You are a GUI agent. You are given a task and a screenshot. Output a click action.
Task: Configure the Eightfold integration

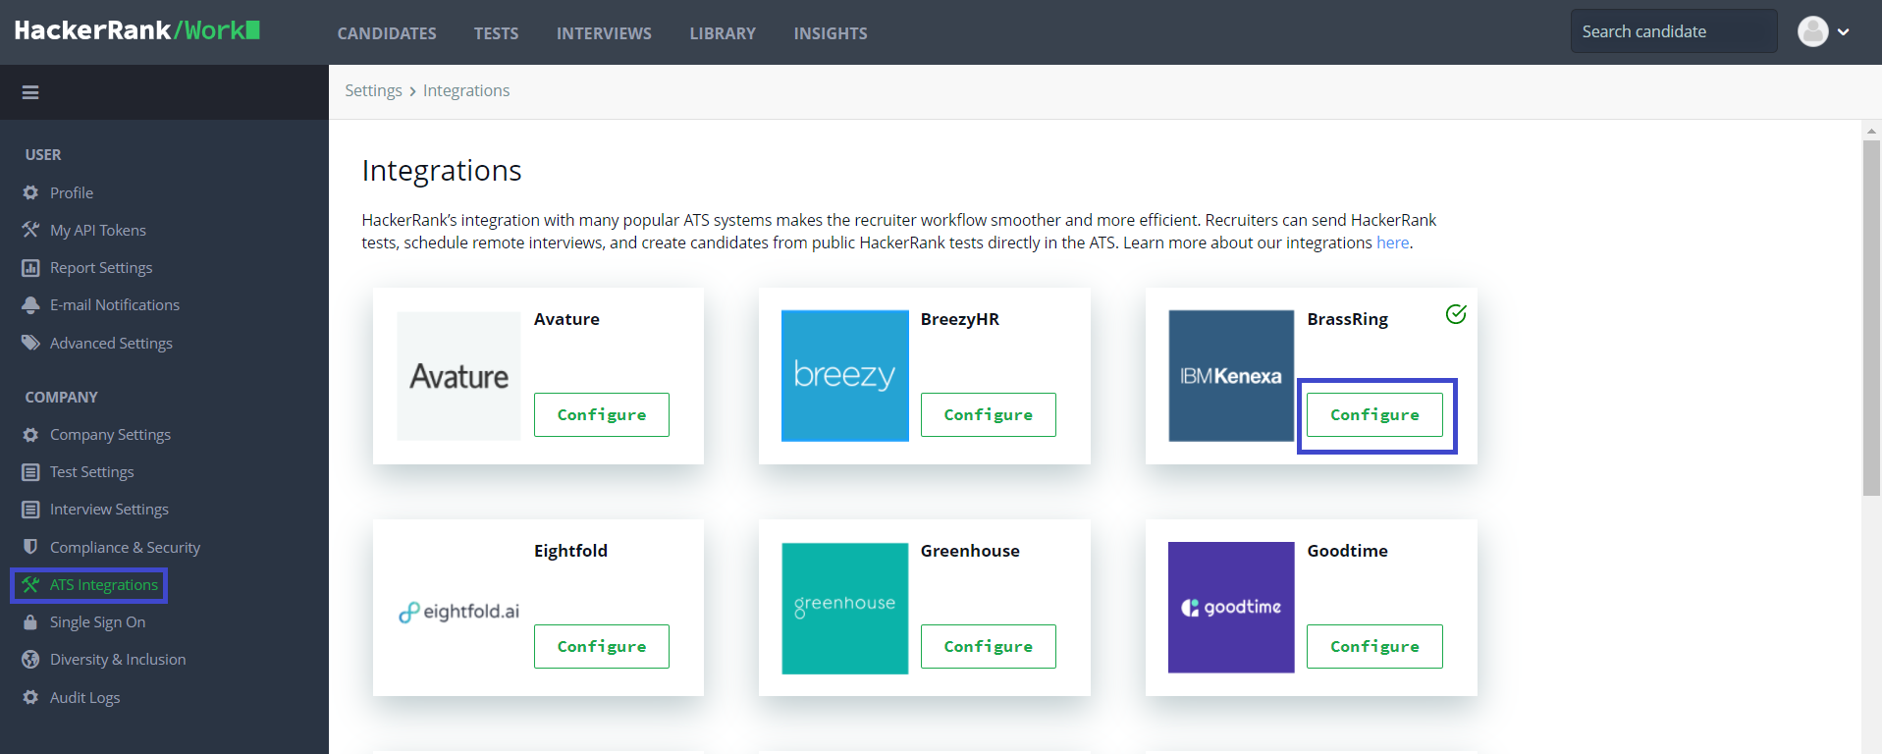602,646
